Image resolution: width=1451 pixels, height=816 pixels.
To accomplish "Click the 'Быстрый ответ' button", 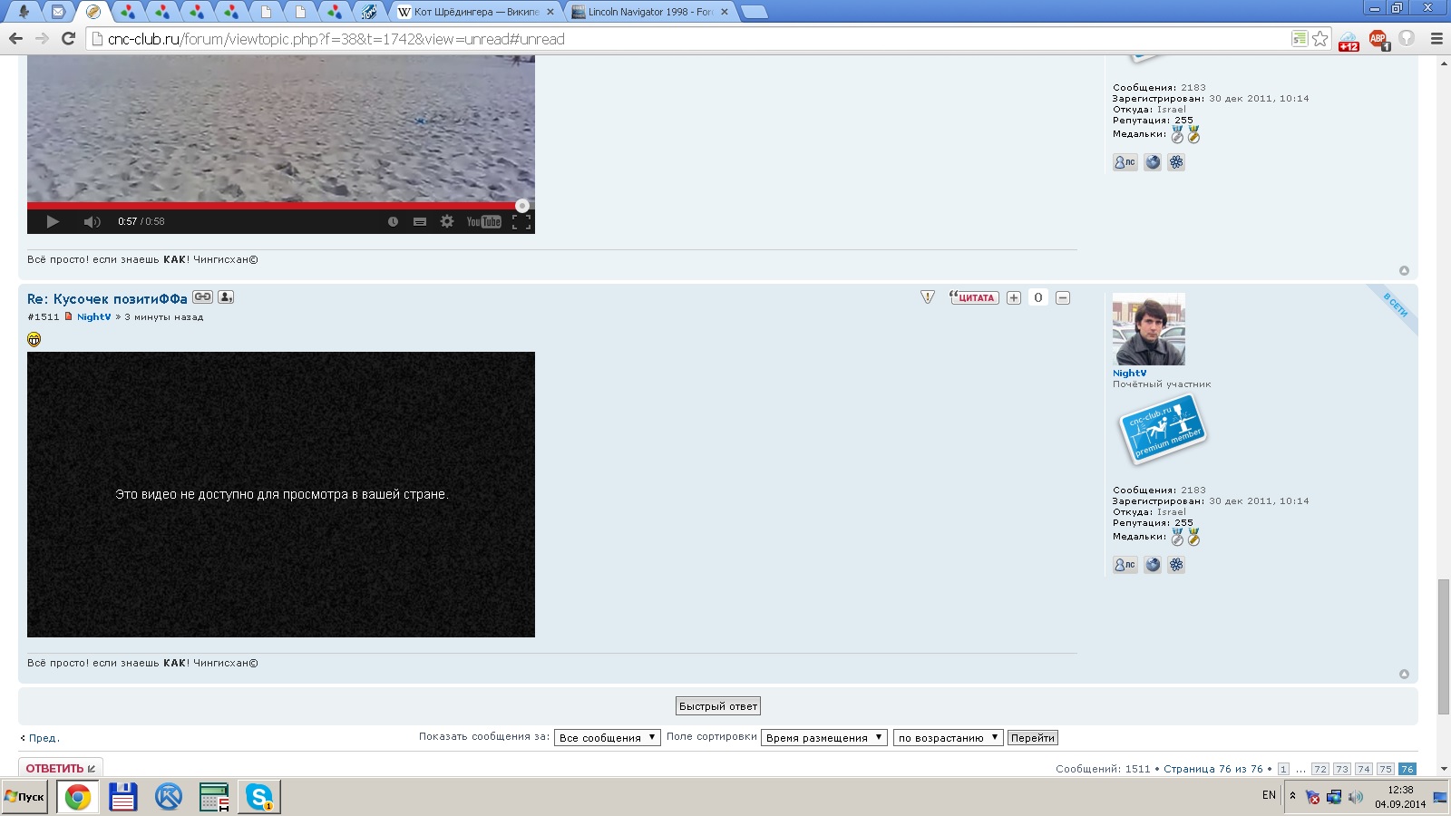I will point(718,706).
